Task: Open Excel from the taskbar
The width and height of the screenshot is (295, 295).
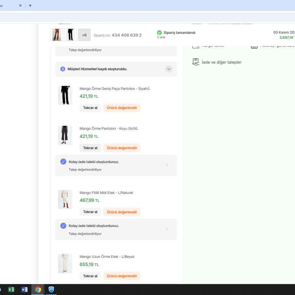Action: pyautogui.click(x=11, y=289)
